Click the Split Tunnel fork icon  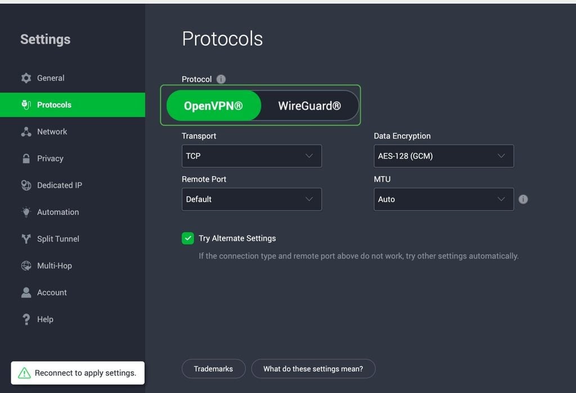click(x=26, y=239)
